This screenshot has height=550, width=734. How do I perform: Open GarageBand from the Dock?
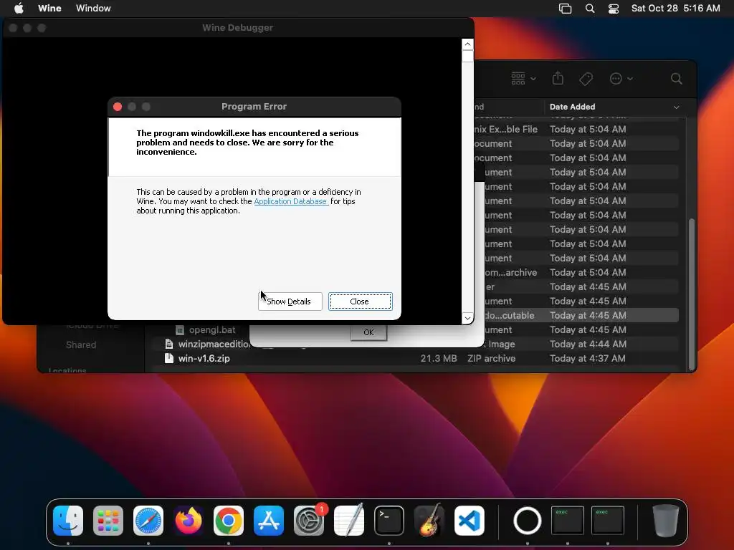429,520
